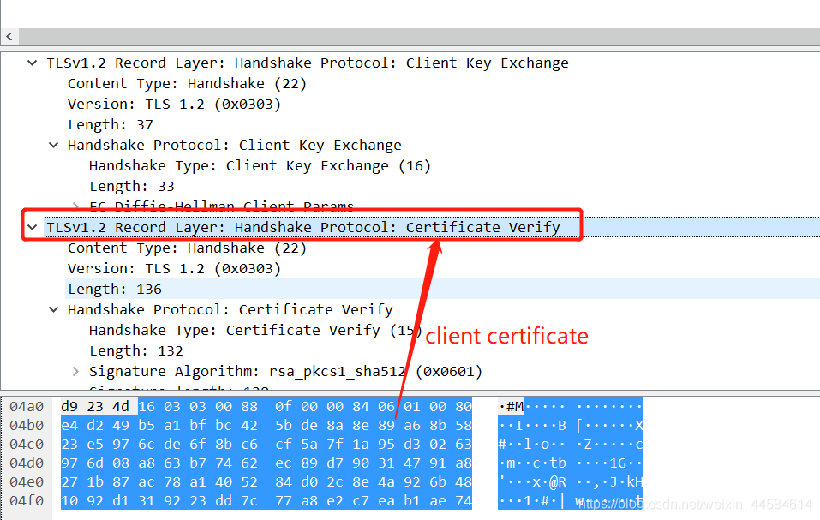Click hex byte 16 in row 04a0
The height and width of the screenshot is (520, 820).
point(147,407)
